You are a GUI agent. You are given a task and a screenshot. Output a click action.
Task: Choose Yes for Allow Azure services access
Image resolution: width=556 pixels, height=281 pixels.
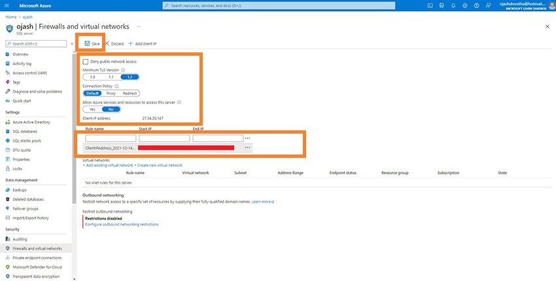pos(92,109)
